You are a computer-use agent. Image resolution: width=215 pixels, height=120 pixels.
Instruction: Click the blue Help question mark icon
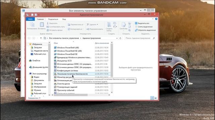click(156, 19)
